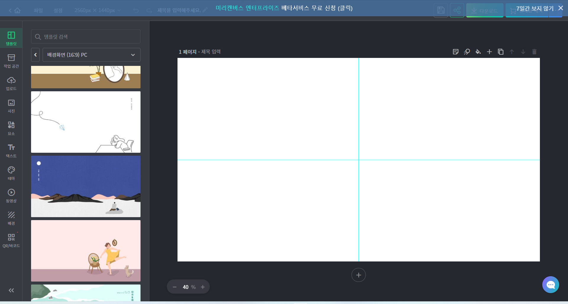Viewport: 568px width, 304px height.
Task: Add page with circular plus below canvas
Action: point(359,275)
